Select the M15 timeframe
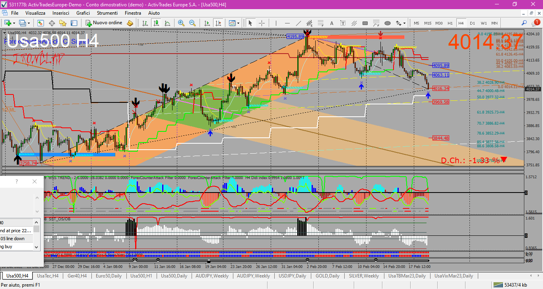543x289 pixels. [x=428, y=23]
